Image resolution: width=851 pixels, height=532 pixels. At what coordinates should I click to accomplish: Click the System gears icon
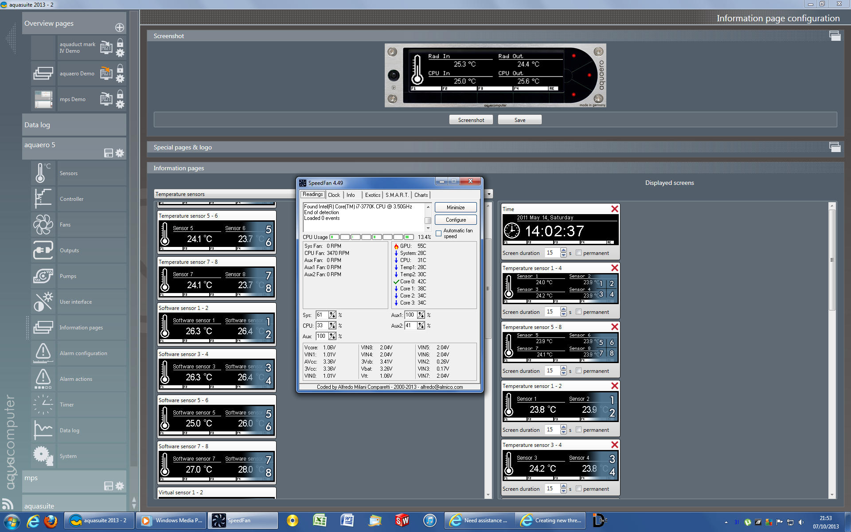(x=43, y=456)
